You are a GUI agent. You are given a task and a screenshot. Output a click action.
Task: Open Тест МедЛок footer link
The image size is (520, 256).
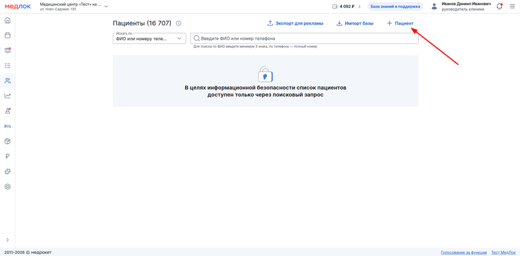(503, 252)
